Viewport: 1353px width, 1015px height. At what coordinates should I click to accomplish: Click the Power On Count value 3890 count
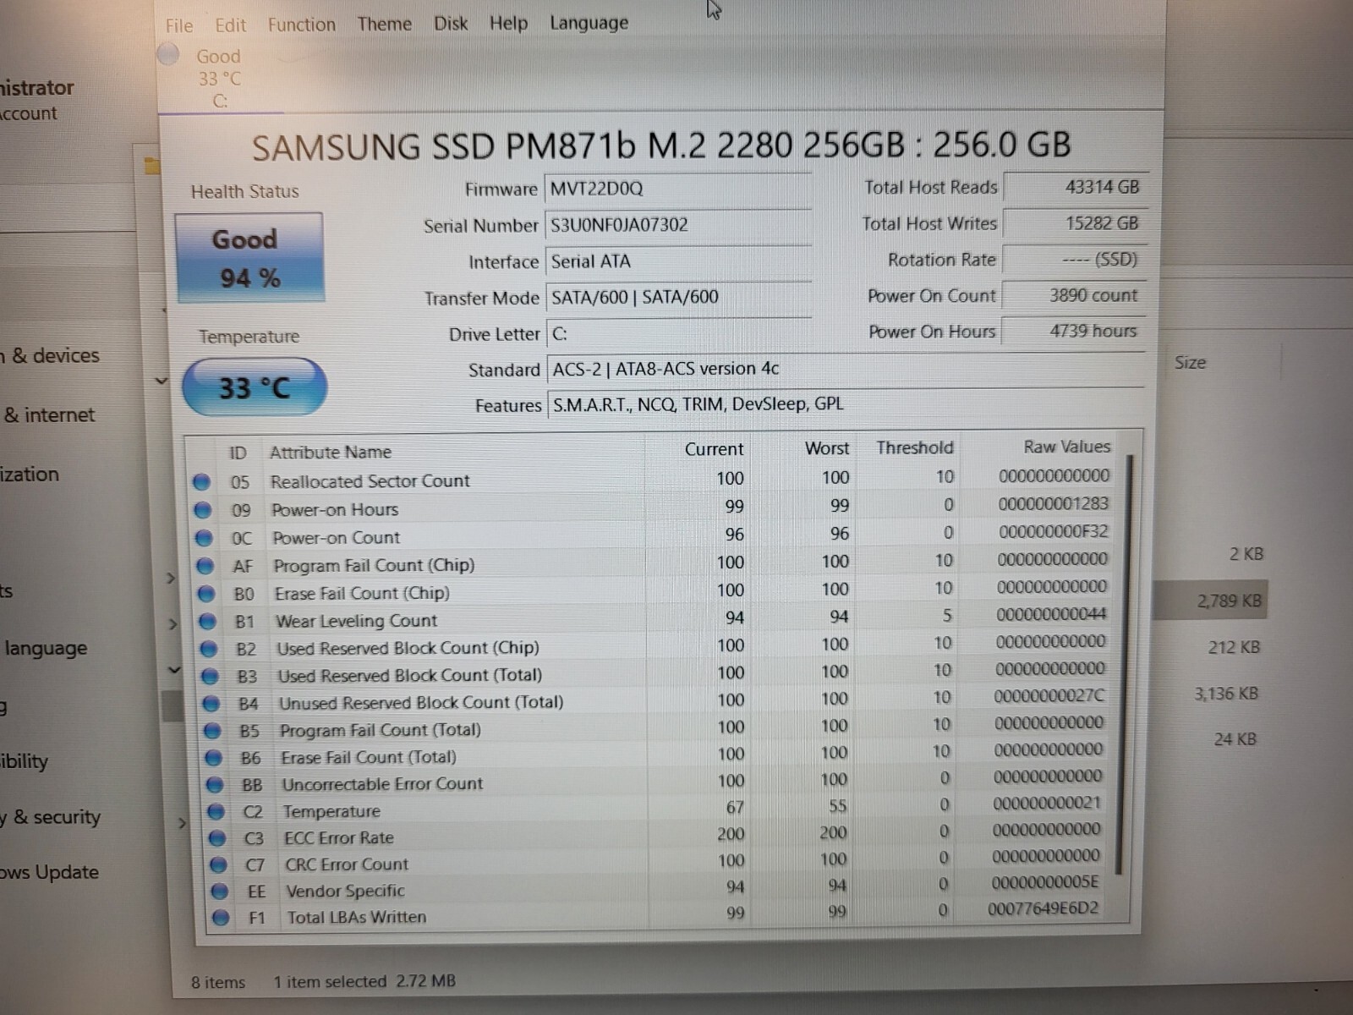click(x=1073, y=295)
